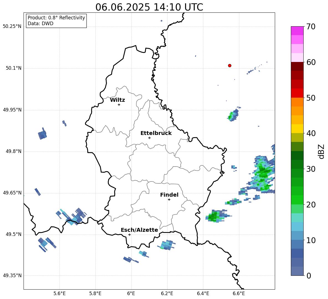Click the 49.35°N latitude label
The image size is (328, 299).
point(12,275)
